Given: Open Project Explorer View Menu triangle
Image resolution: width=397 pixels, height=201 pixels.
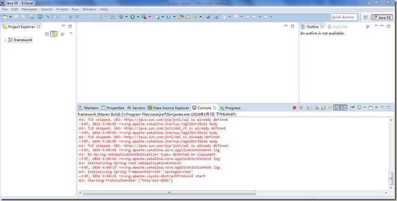Looking at the screenshot, I should [71, 33].
